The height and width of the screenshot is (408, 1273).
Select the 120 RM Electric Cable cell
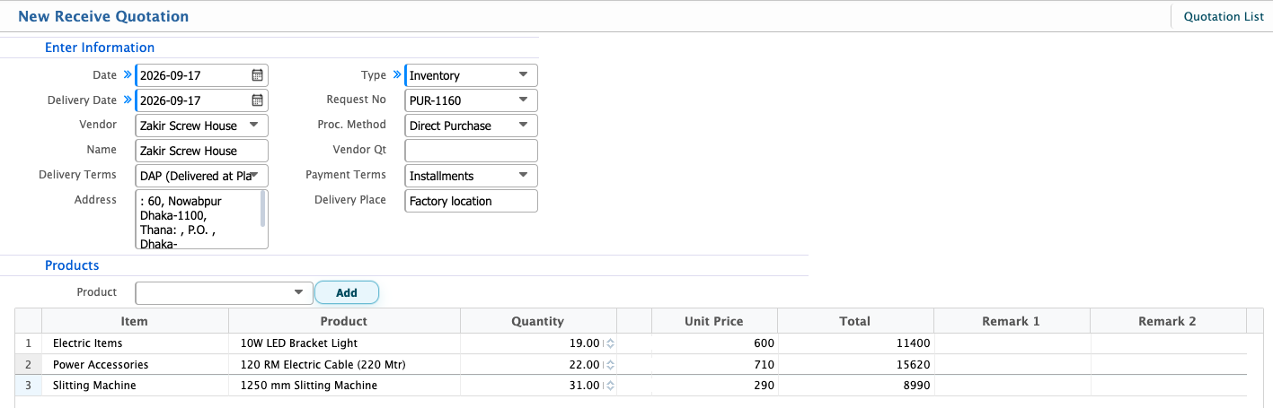click(x=344, y=365)
